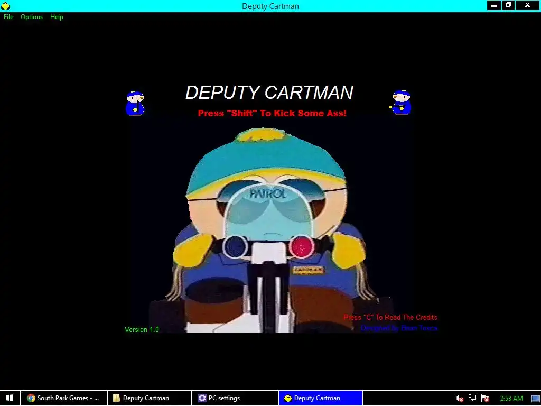Click the 'Designed by' credit line
This screenshot has width=541, height=406.
(399, 328)
